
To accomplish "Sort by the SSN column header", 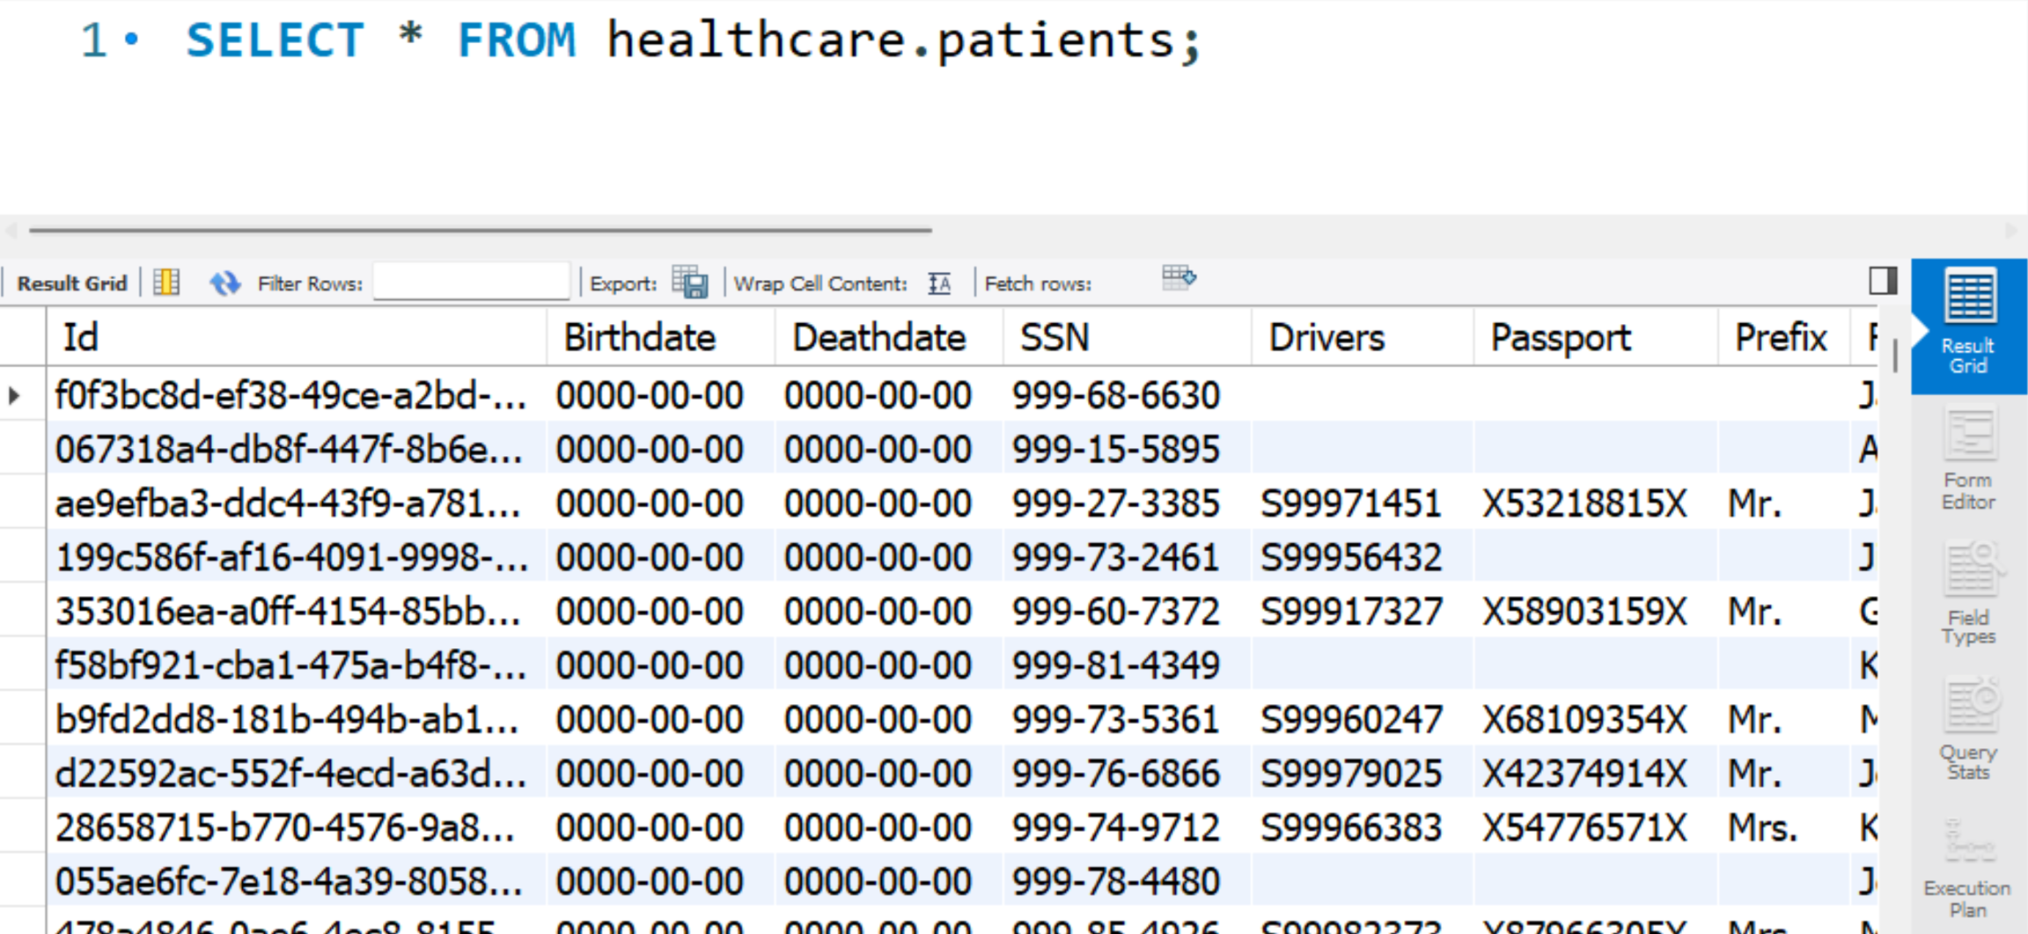I will (x=1054, y=338).
